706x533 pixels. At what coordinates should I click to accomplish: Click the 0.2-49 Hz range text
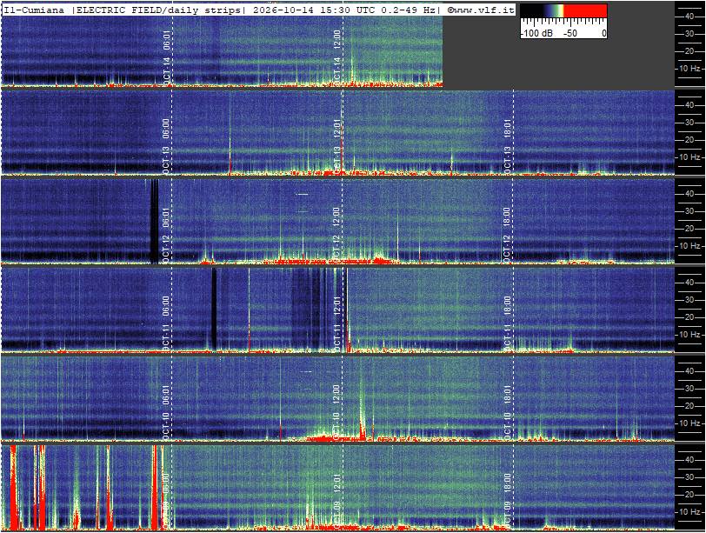pyautogui.click(x=408, y=10)
